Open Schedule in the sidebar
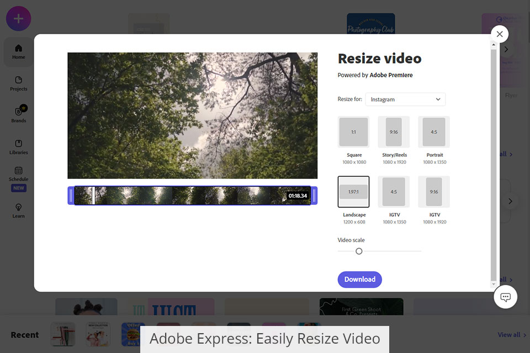Screen dimensions: 530x353 click(x=19, y=174)
